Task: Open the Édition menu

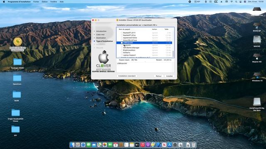Action: [x=44, y=2]
